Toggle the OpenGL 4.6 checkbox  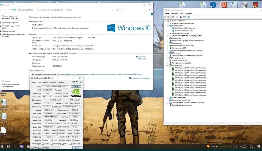[71, 144]
